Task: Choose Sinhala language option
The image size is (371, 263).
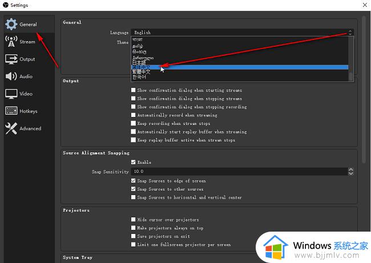Action: coord(240,51)
